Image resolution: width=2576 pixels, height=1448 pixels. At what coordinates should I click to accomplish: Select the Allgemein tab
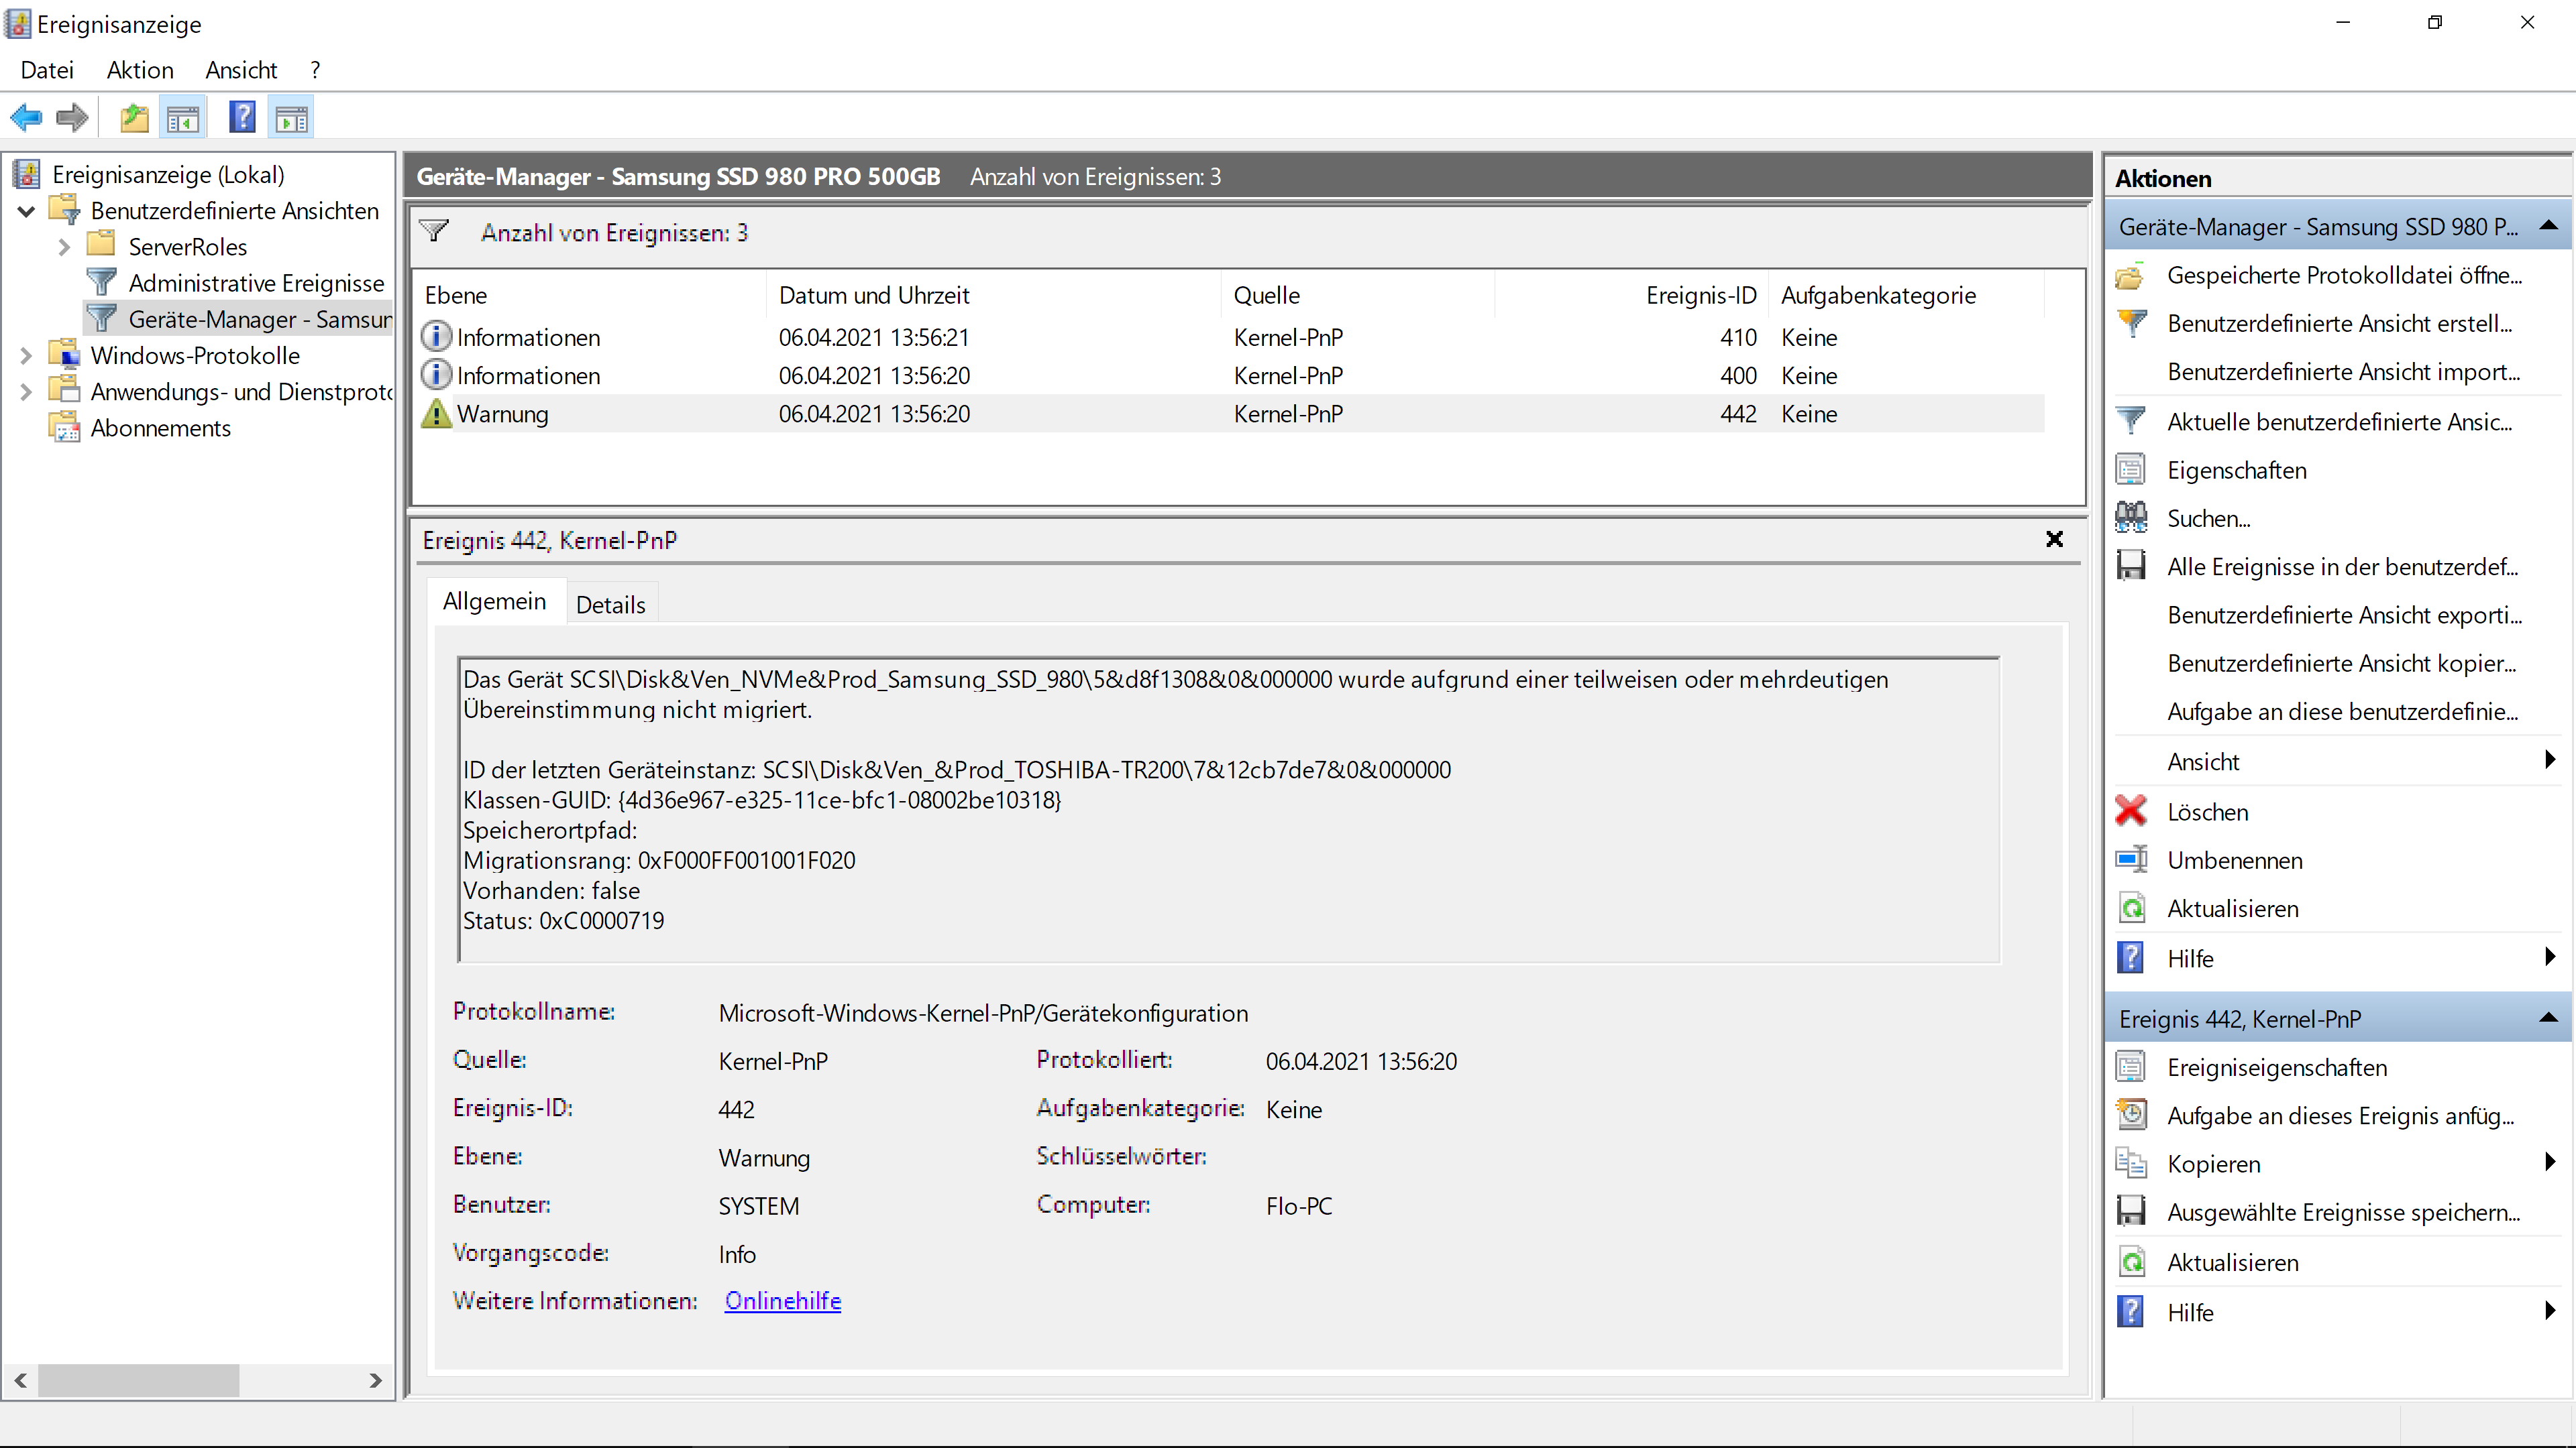click(x=495, y=601)
